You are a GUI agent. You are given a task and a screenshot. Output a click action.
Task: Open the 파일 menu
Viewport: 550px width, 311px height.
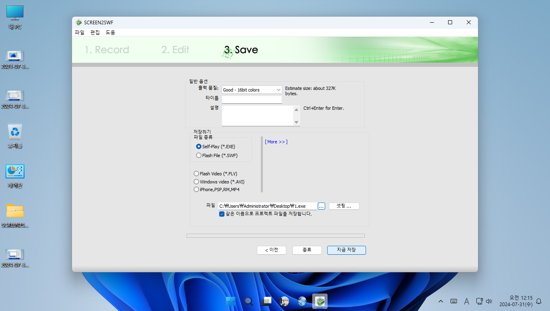pyautogui.click(x=80, y=32)
